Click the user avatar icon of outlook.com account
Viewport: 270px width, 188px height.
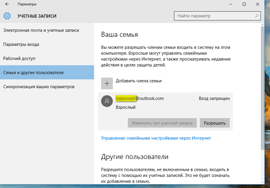(x=107, y=101)
